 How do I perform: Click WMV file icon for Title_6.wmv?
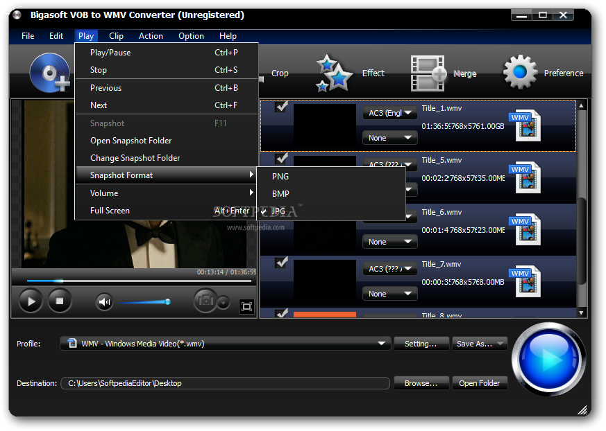pos(525,229)
